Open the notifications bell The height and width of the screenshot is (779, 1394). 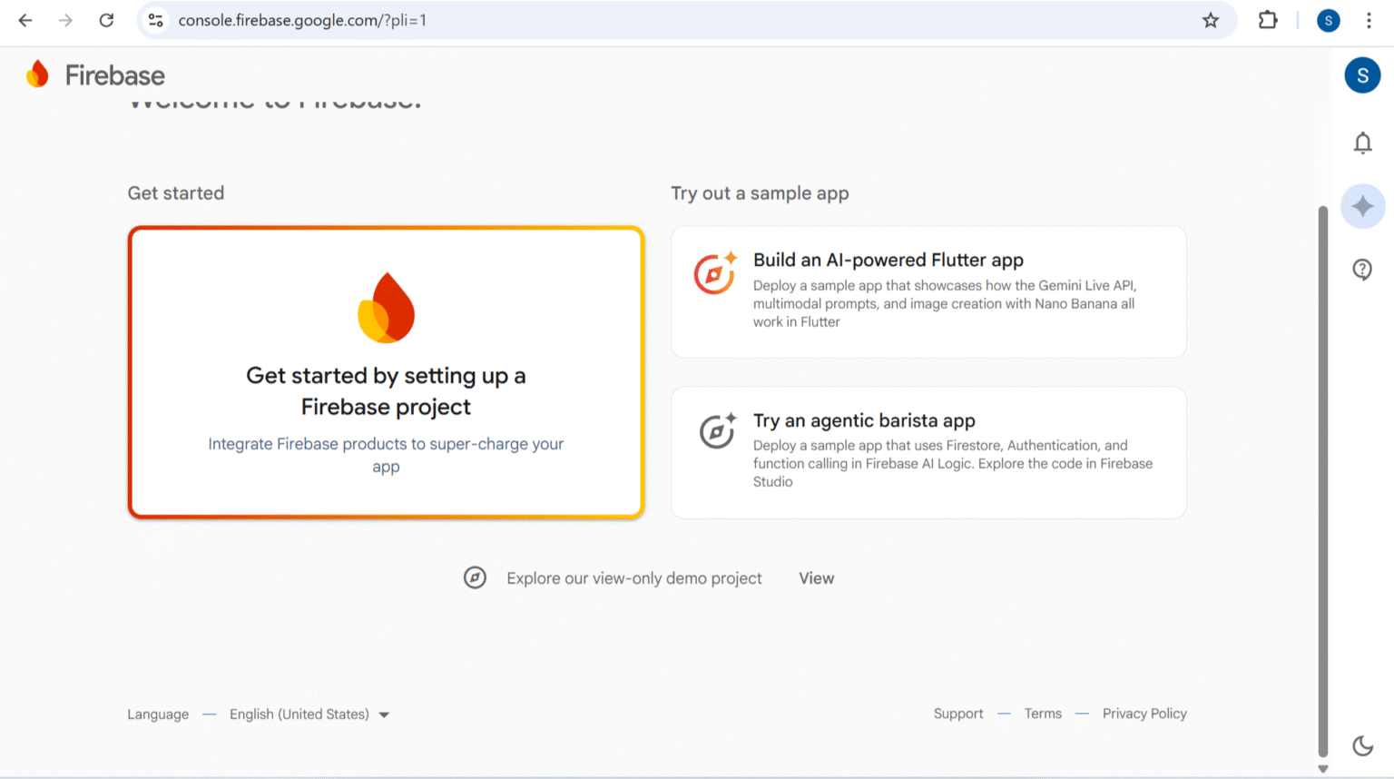click(x=1362, y=143)
